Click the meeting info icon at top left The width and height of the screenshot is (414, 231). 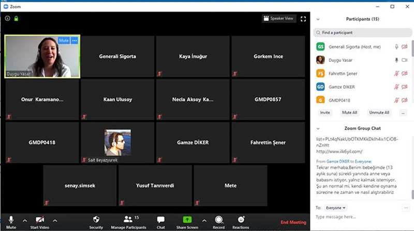(x=8, y=19)
